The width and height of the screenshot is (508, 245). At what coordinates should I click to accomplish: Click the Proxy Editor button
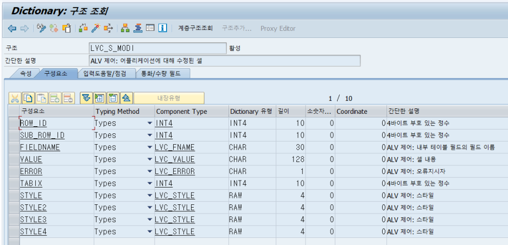pos(278,29)
